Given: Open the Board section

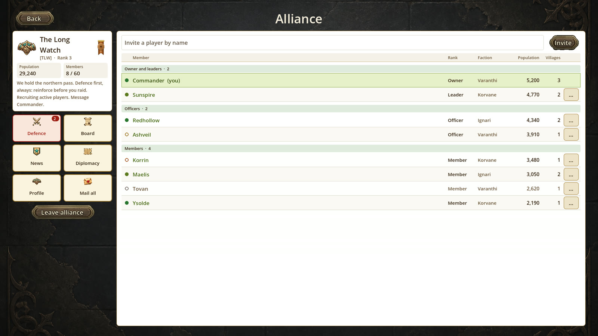Looking at the screenshot, I should (x=88, y=128).
